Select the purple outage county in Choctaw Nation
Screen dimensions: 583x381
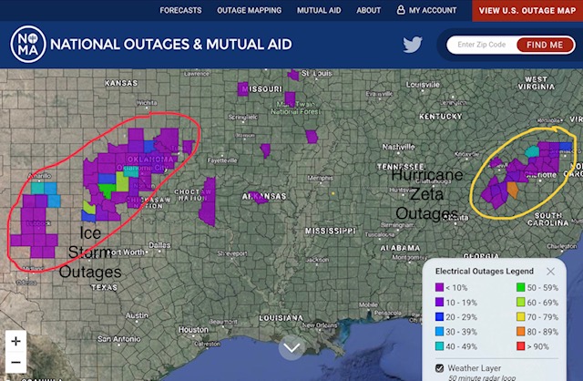tap(208, 201)
